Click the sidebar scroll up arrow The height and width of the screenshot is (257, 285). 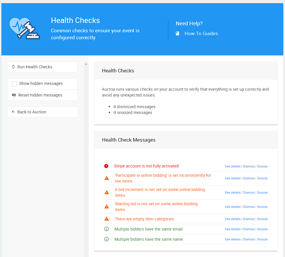coord(86,64)
